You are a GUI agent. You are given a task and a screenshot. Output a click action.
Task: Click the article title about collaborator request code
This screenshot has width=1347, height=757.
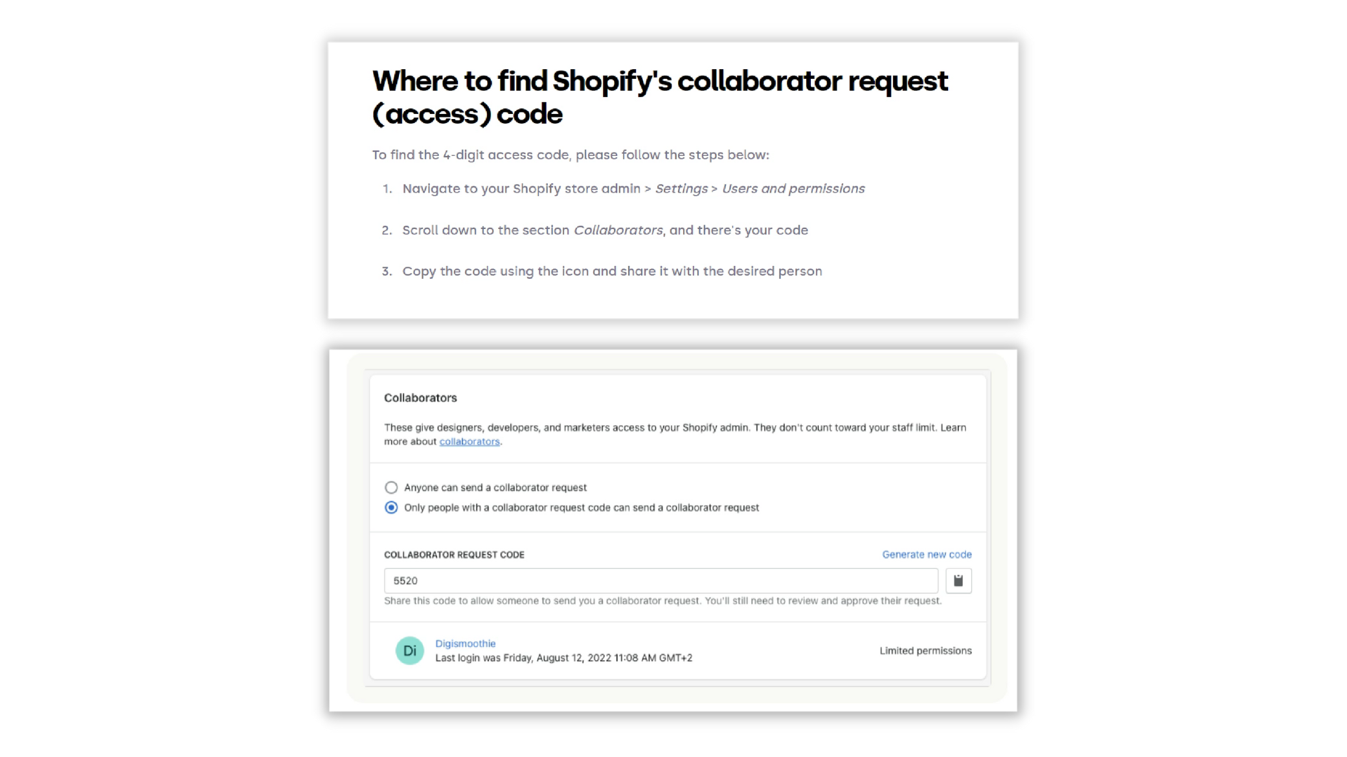coord(659,97)
